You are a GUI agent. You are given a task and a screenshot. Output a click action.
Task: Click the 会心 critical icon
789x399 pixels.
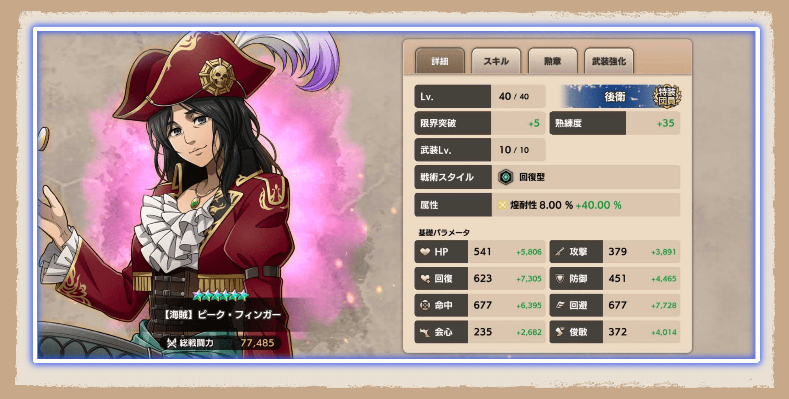tap(425, 332)
